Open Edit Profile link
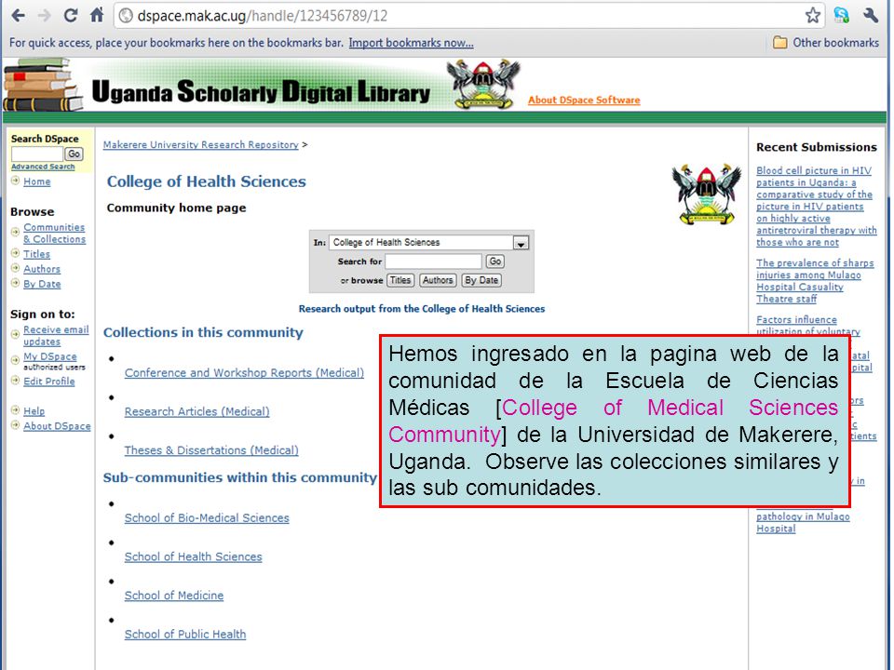This screenshot has height=670, width=894. 49,382
